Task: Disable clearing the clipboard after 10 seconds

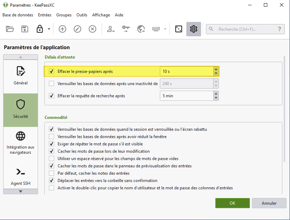Action: click(x=51, y=71)
